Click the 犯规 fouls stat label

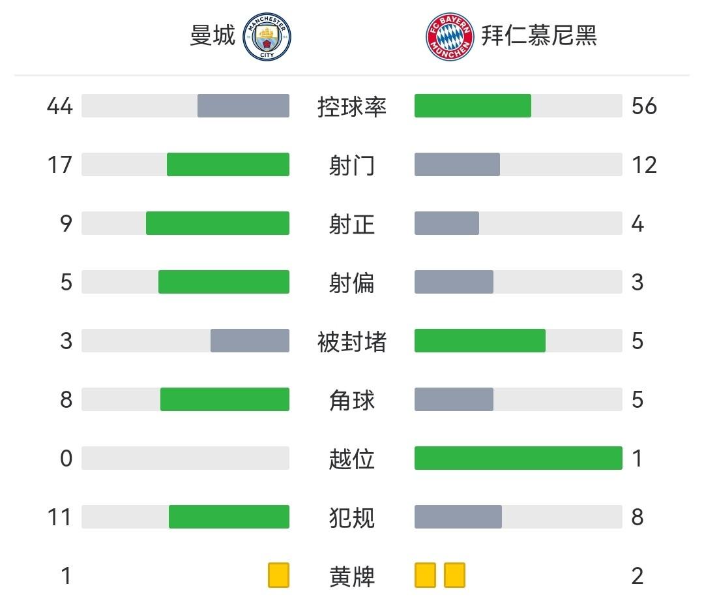pyautogui.click(x=352, y=517)
